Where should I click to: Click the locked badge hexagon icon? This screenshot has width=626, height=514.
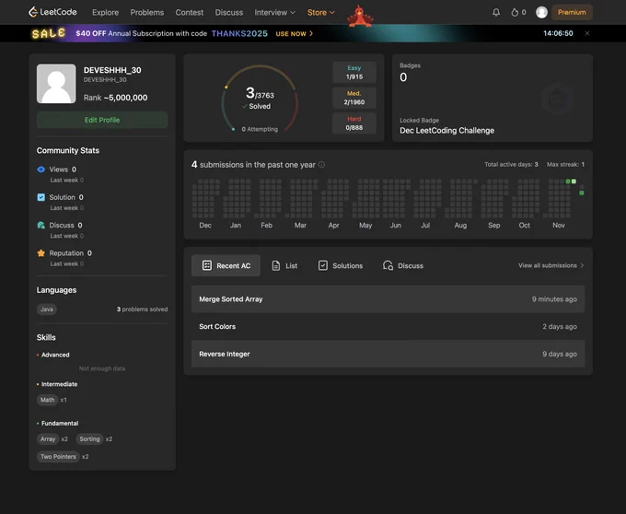click(x=557, y=99)
